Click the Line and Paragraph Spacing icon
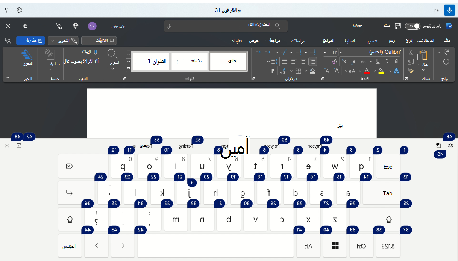Screen dimensions: 458x261 [274, 62]
